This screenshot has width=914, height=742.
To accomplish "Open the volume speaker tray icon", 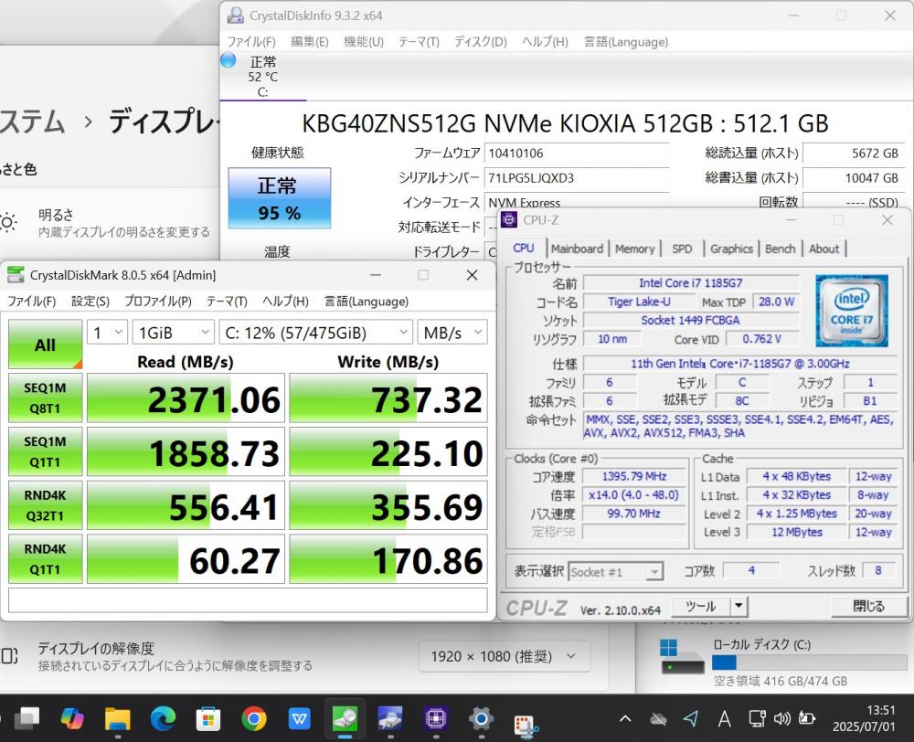I will (x=781, y=718).
